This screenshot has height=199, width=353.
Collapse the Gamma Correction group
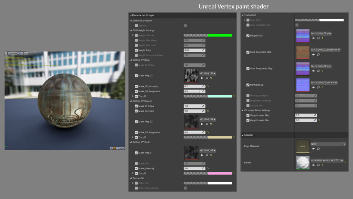pyautogui.click(x=131, y=21)
